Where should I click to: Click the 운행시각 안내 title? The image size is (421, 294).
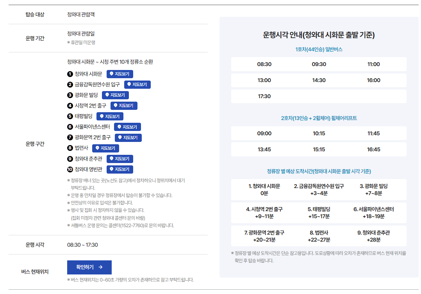pos(319,35)
